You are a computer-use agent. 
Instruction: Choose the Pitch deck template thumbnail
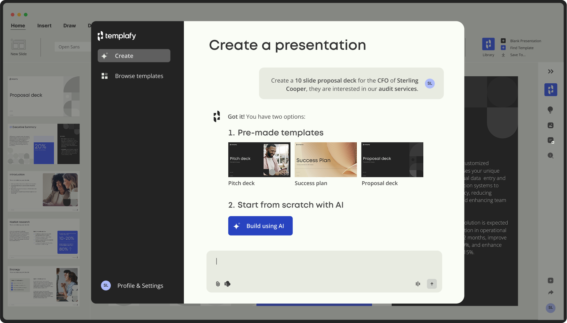pyautogui.click(x=259, y=160)
